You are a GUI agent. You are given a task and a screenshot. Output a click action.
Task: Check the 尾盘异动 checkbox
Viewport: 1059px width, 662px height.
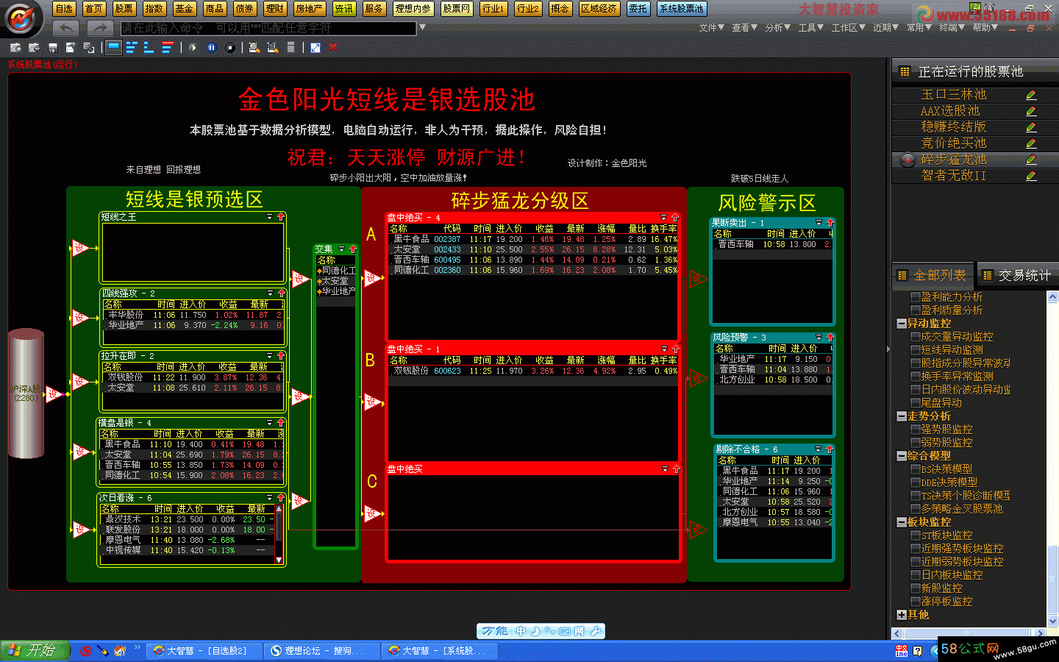(916, 403)
